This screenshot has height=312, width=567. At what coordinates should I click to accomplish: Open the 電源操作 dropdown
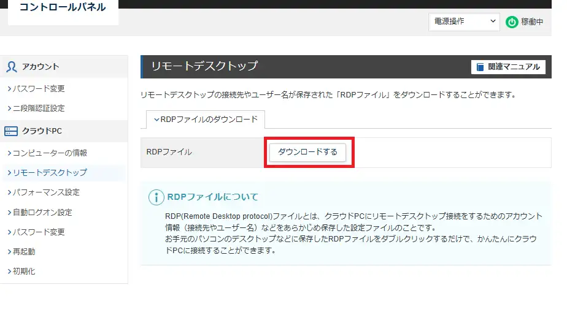coord(464,21)
